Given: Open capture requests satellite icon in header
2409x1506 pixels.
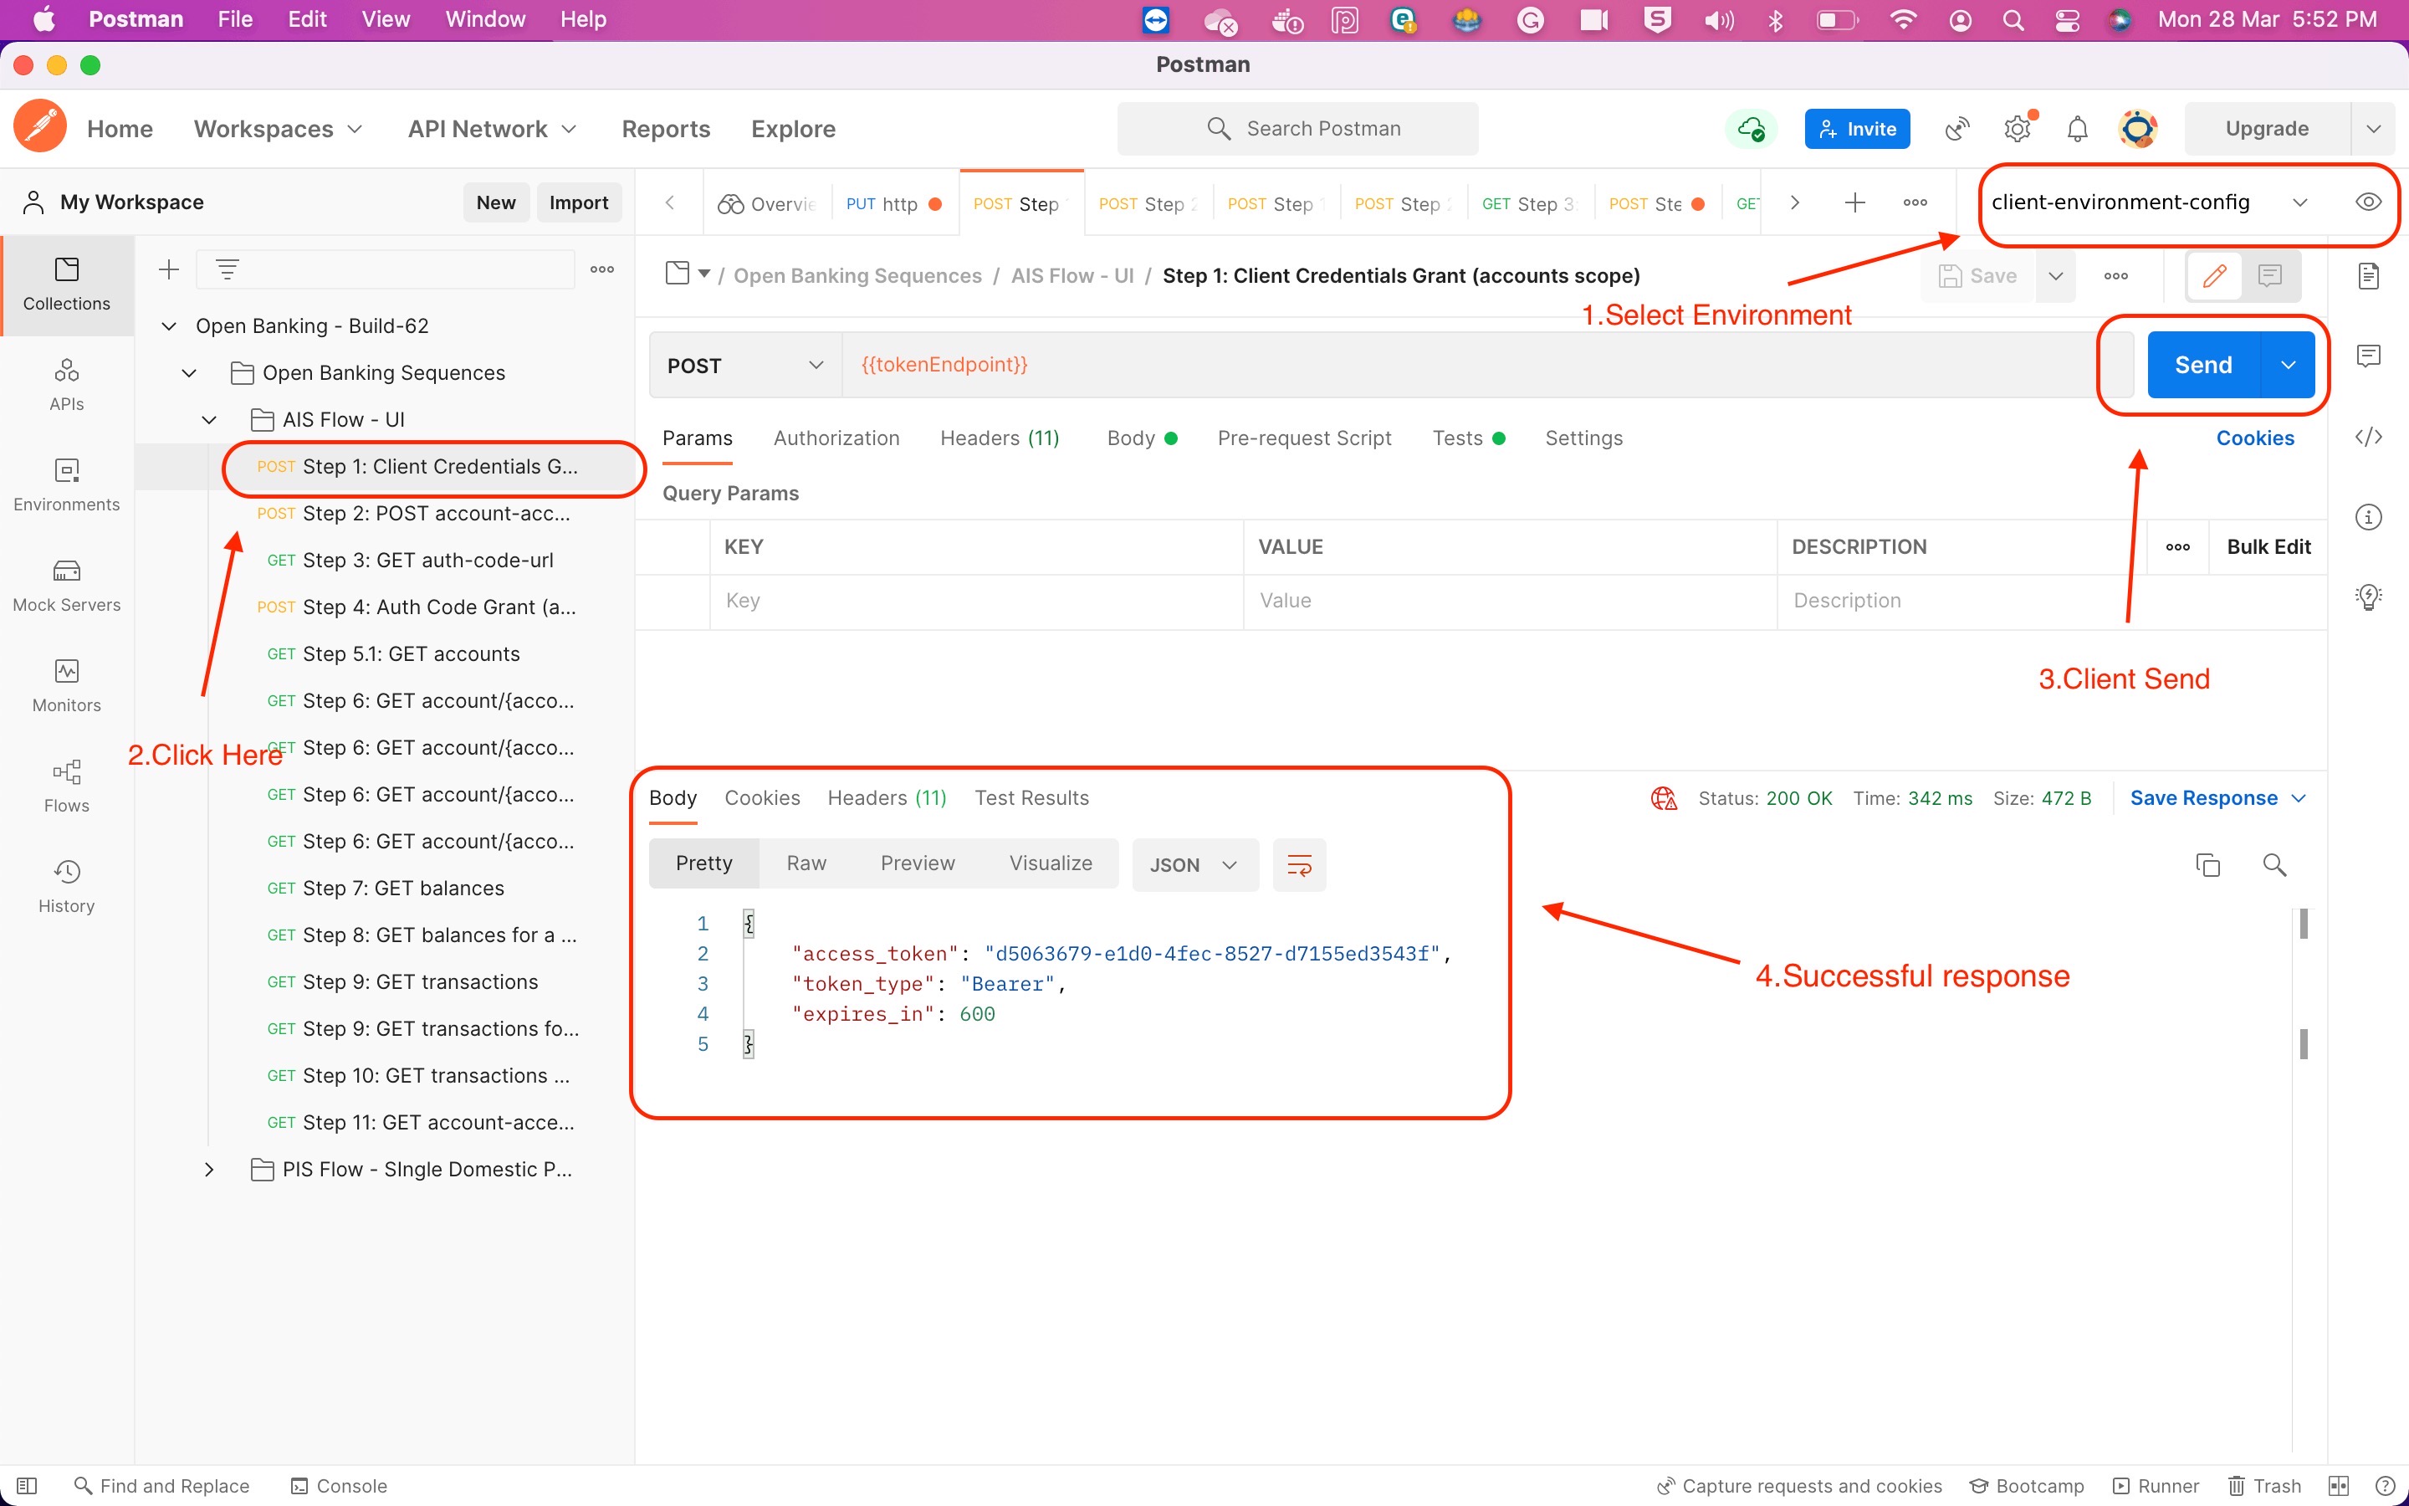Looking at the screenshot, I should point(1957,129).
